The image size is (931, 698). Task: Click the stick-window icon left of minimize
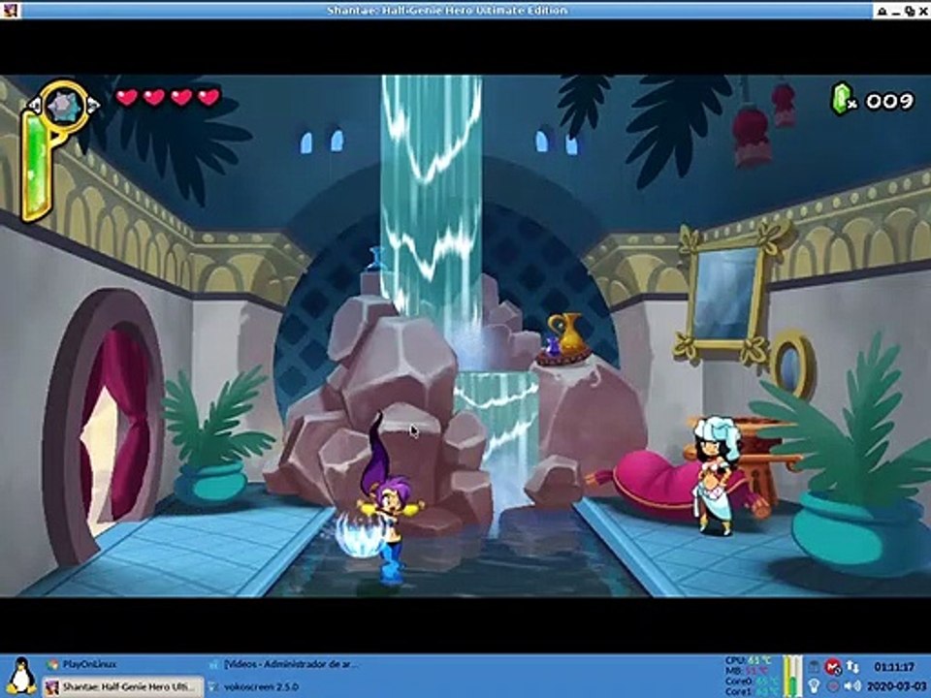[x=883, y=12]
